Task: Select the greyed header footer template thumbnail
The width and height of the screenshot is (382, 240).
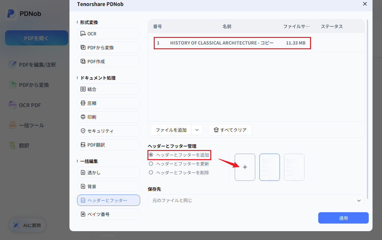Action: pyautogui.click(x=294, y=167)
